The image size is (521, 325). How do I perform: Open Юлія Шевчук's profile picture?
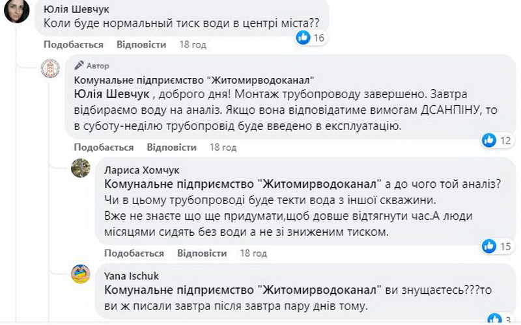tap(16, 11)
